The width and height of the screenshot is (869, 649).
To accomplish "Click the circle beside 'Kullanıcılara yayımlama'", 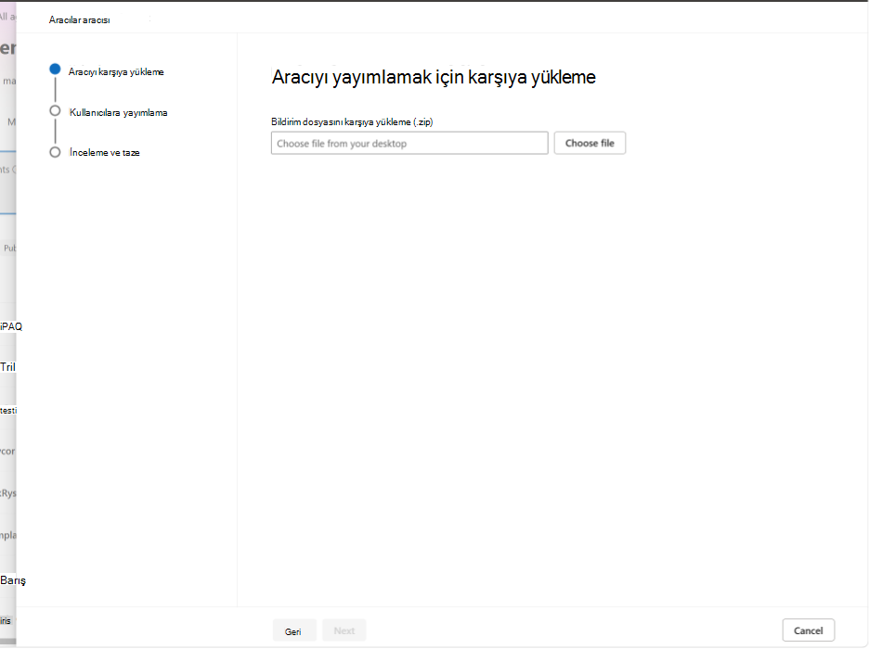I will pyautogui.click(x=55, y=110).
